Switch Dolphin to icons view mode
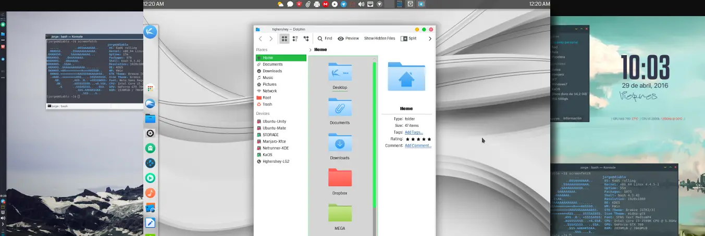 [285, 38]
